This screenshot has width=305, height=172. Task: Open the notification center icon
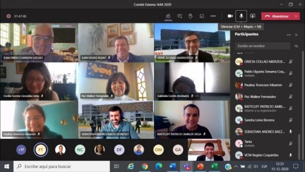tap(296, 166)
